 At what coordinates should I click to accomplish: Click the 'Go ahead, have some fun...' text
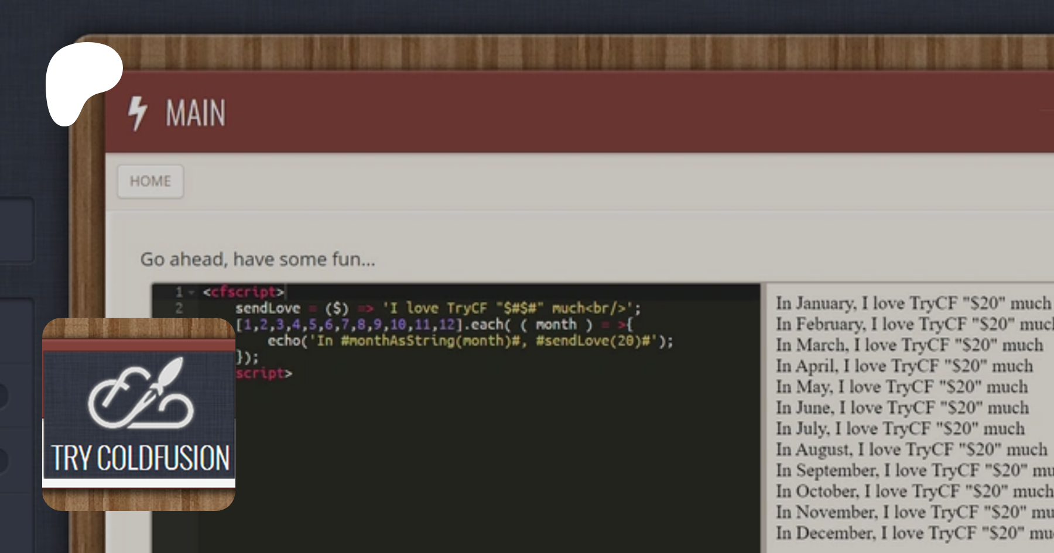click(258, 259)
